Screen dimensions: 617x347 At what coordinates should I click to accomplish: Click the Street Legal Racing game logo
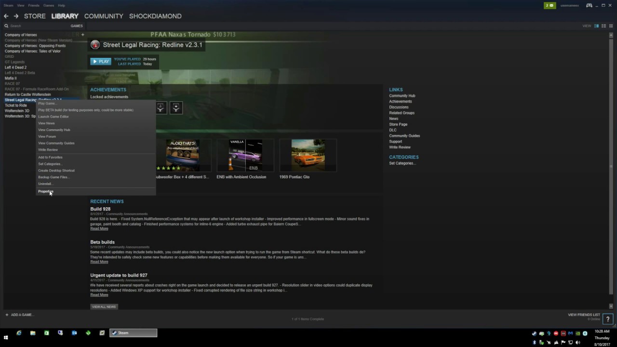click(x=95, y=45)
